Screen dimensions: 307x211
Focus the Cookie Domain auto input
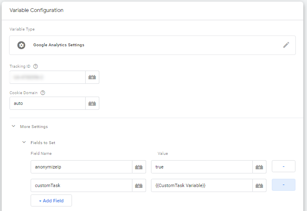(x=48, y=103)
